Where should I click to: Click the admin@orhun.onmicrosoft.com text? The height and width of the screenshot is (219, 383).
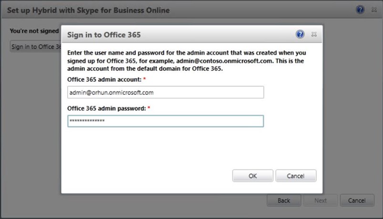tap(112, 92)
